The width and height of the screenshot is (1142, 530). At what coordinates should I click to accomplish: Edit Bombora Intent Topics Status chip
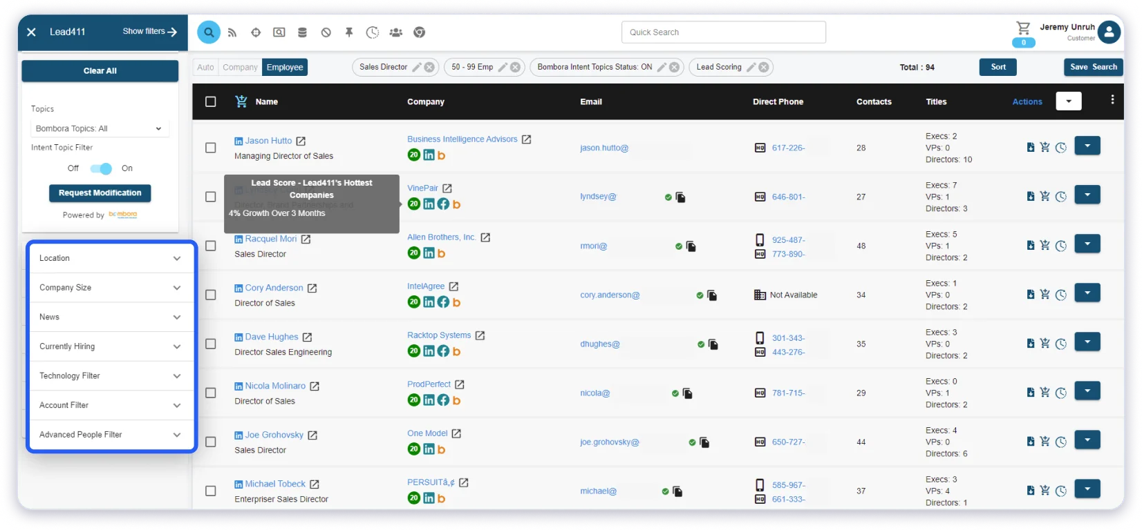[x=662, y=67]
